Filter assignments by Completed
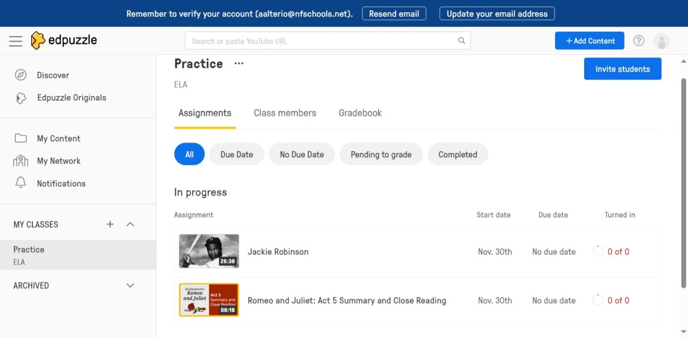688x338 pixels. [x=458, y=154]
